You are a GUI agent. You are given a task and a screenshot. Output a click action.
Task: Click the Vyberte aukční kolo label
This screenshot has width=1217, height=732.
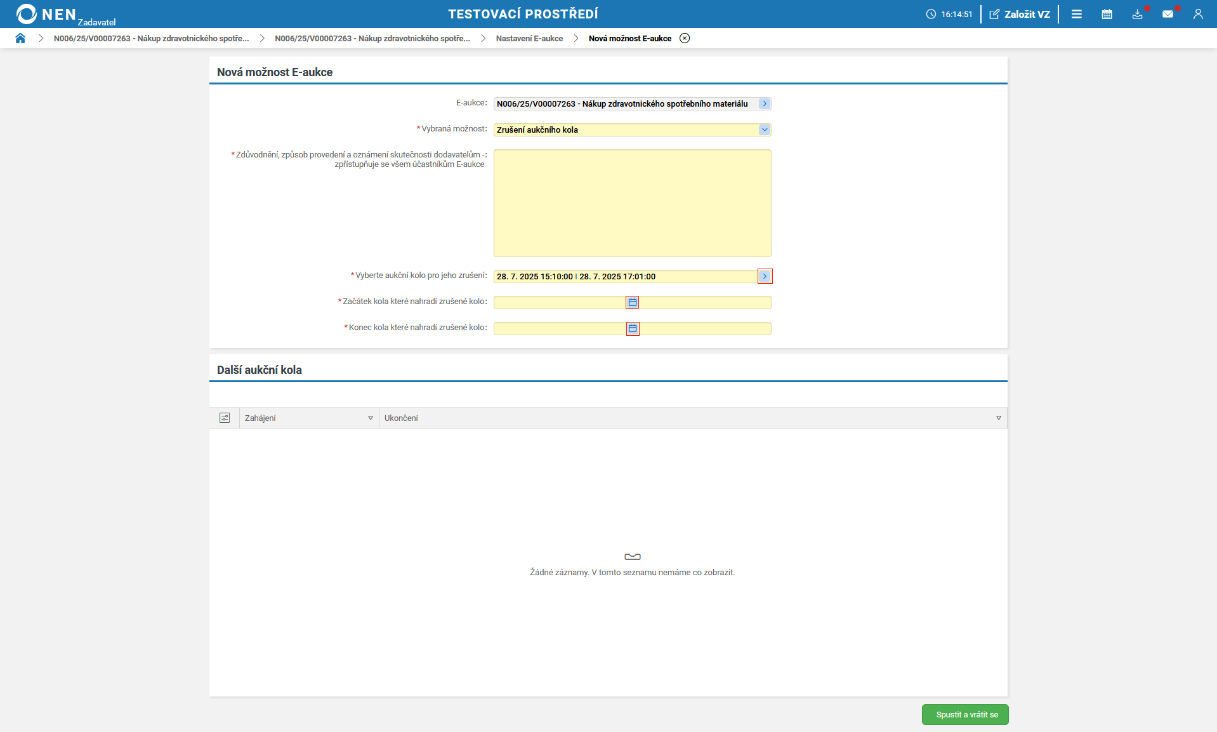tap(419, 276)
